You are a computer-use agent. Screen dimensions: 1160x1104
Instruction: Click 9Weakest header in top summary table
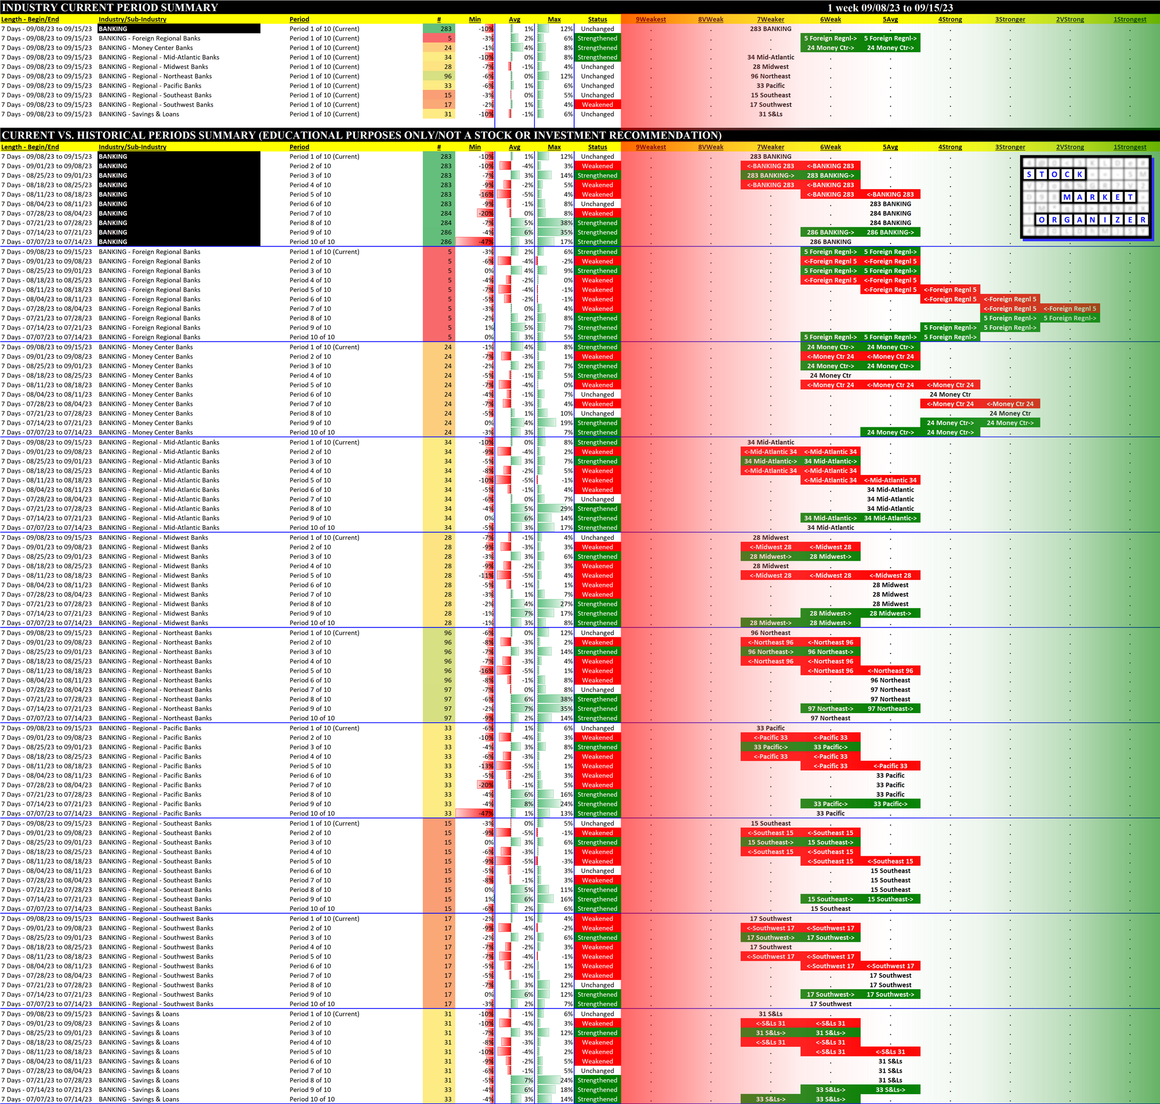tap(650, 19)
